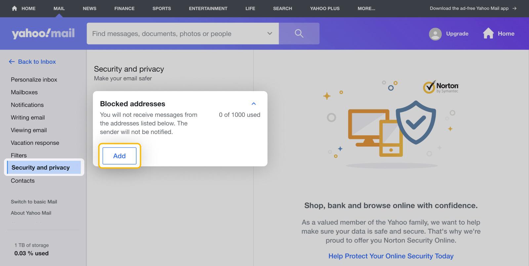Click Download the ad-free Yahoo Mail app
529x266 pixels.
469,8
